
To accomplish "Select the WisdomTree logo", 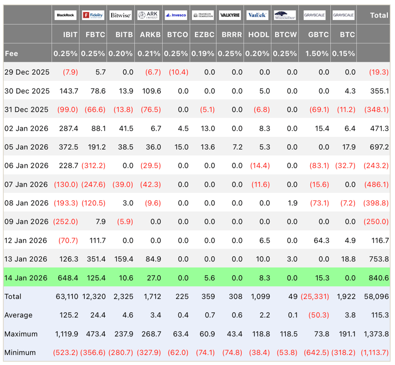I will click(285, 15).
